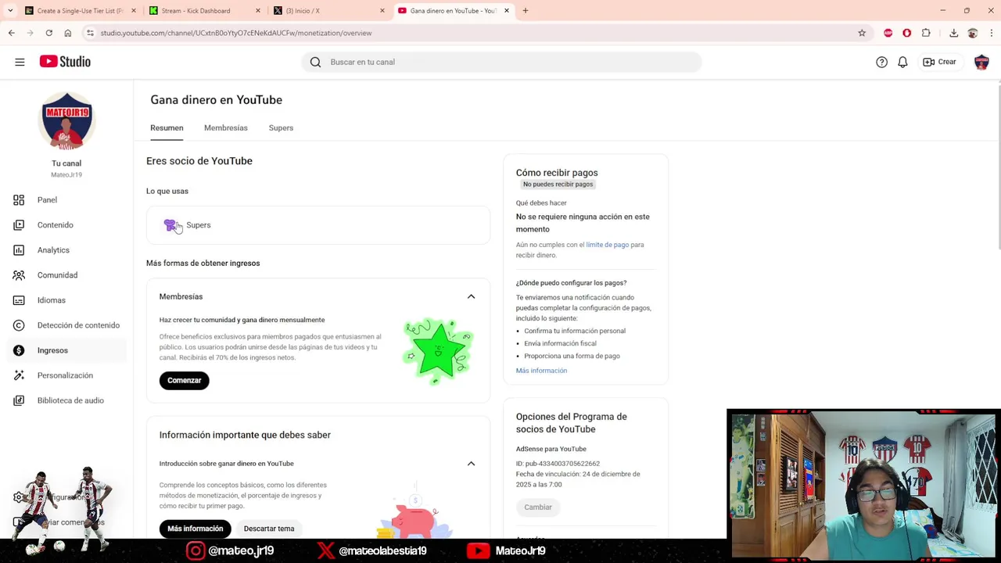Go back in browser history

[11, 33]
